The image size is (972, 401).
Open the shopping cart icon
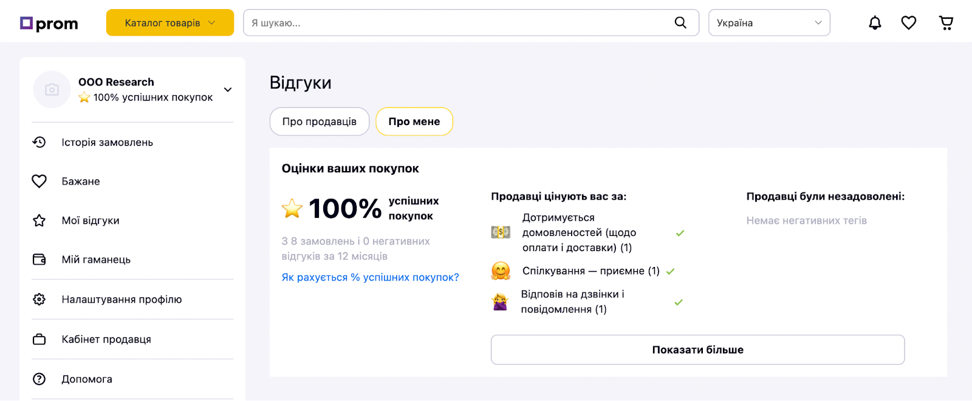[946, 23]
